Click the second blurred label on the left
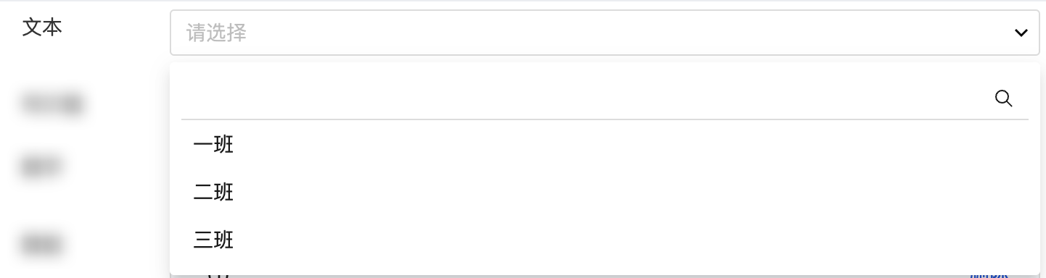The height and width of the screenshot is (278, 1046). [42, 167]
